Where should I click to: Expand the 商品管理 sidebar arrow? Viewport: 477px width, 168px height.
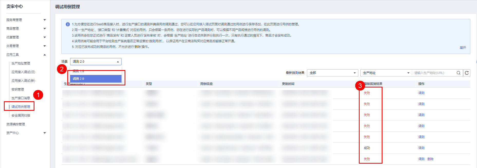(45, 29)
